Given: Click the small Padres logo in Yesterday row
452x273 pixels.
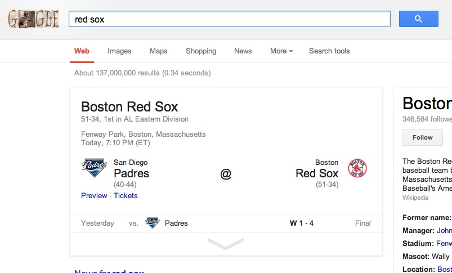Looking at the screenshot, I should [152, 223].
